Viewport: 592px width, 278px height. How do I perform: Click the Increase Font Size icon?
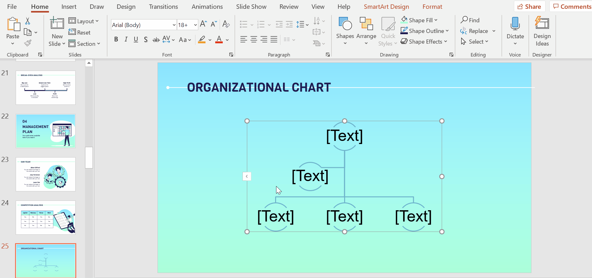pos(203,24)
